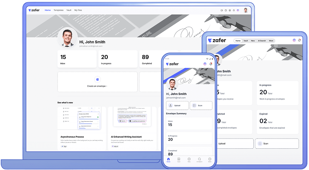Click the Create an envelope link
The width and height of the screenshot is (309, 170).
[97, 86]
